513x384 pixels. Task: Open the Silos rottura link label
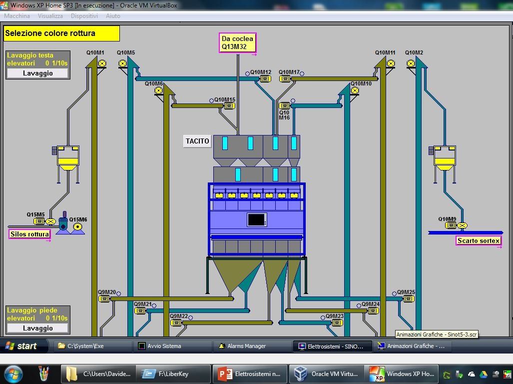tap(29, 234)
